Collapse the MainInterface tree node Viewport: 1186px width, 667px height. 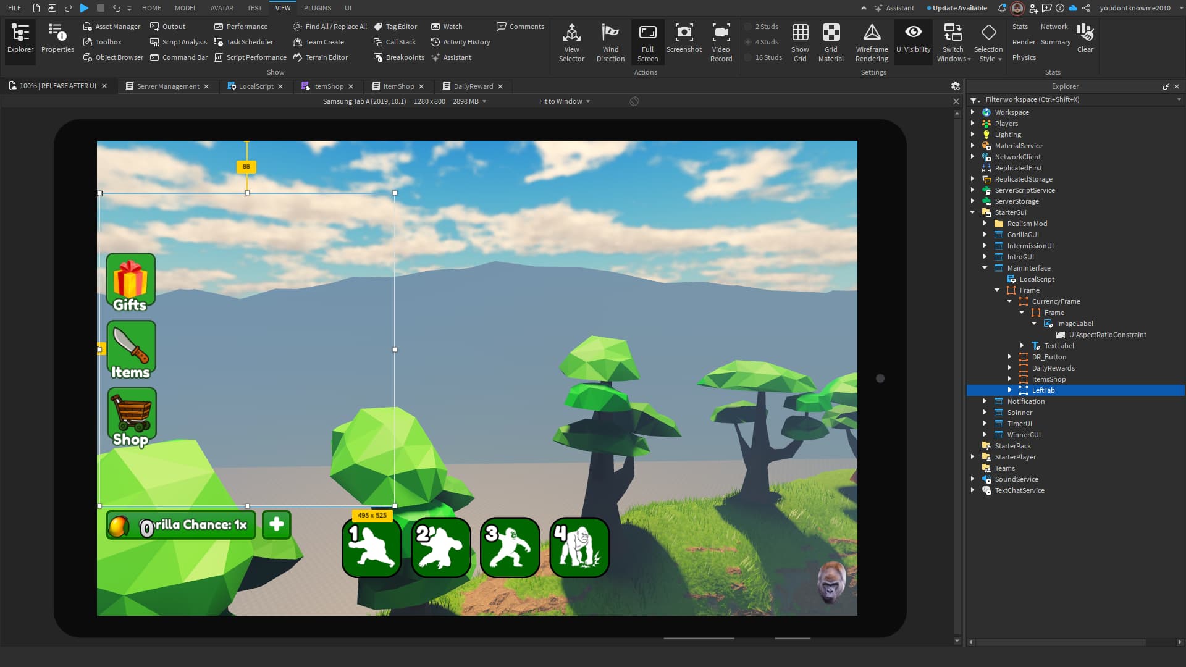[985, 268]
